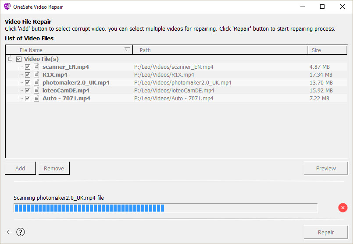Click the 15.92 MB size value
353x244 pixels.
click(x=321, y=90)
